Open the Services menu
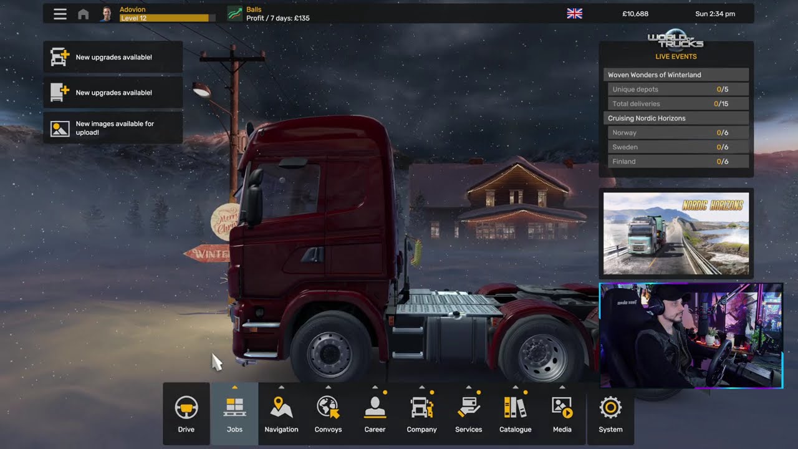The height and width of the screenshot is (449, 798). 468,414
